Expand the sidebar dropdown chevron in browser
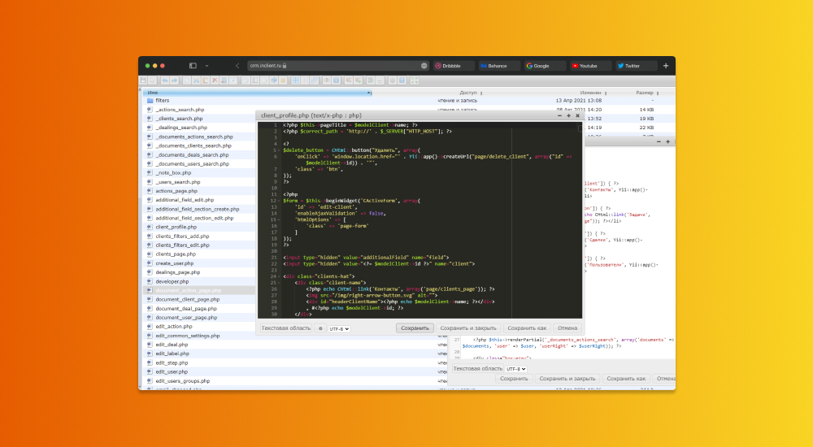This screenshot has width=813, height=447. pos(207,65)
